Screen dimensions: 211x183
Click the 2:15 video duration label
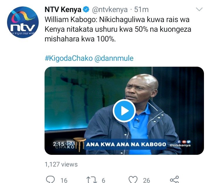(x=59, y=144)
